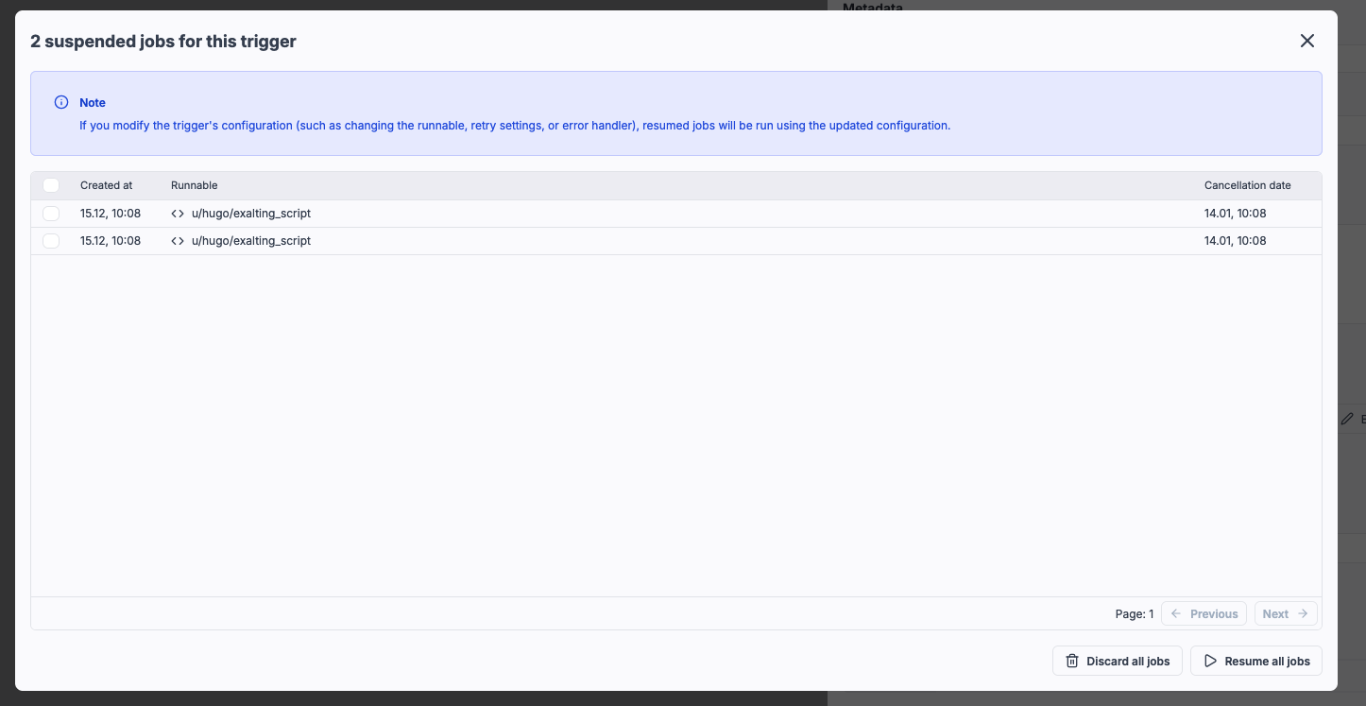Click second row's created date 15.12, 10:08
The width and height of the screenshot is (1366, 706).
coord(111,241)
